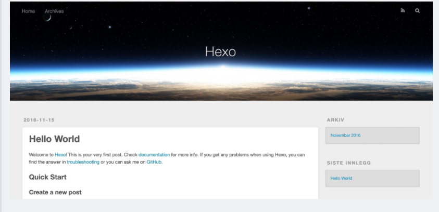Screen dimensions: 439x212
Task: Open the Hello World post title
Action: tap(54, 139)
